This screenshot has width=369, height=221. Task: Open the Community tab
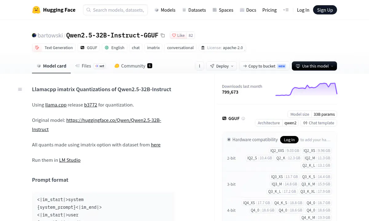pyautogui.click(x=133, y=66)
